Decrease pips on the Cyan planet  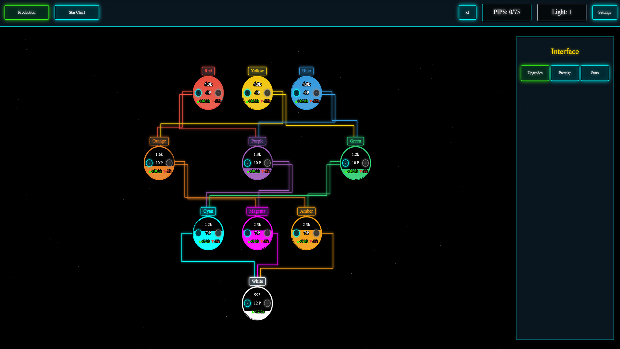tap(198, 233)
